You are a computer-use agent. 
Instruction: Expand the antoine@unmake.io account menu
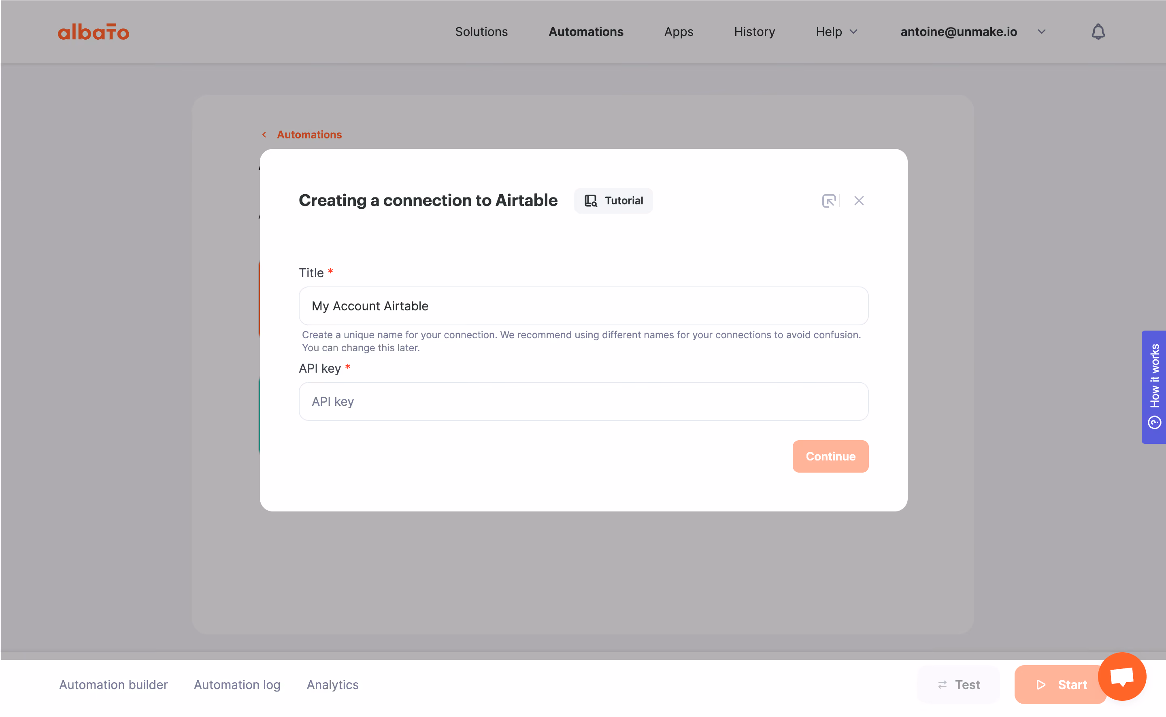(973, 32)
